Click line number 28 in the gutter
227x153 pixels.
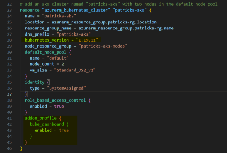click(8, 40)
